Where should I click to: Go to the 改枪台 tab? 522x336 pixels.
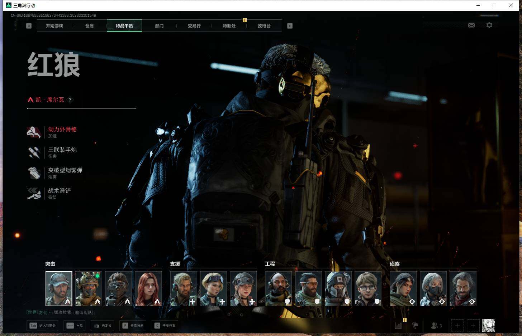264,26
